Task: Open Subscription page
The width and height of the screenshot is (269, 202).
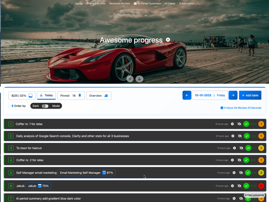Action: coord(187,4)
